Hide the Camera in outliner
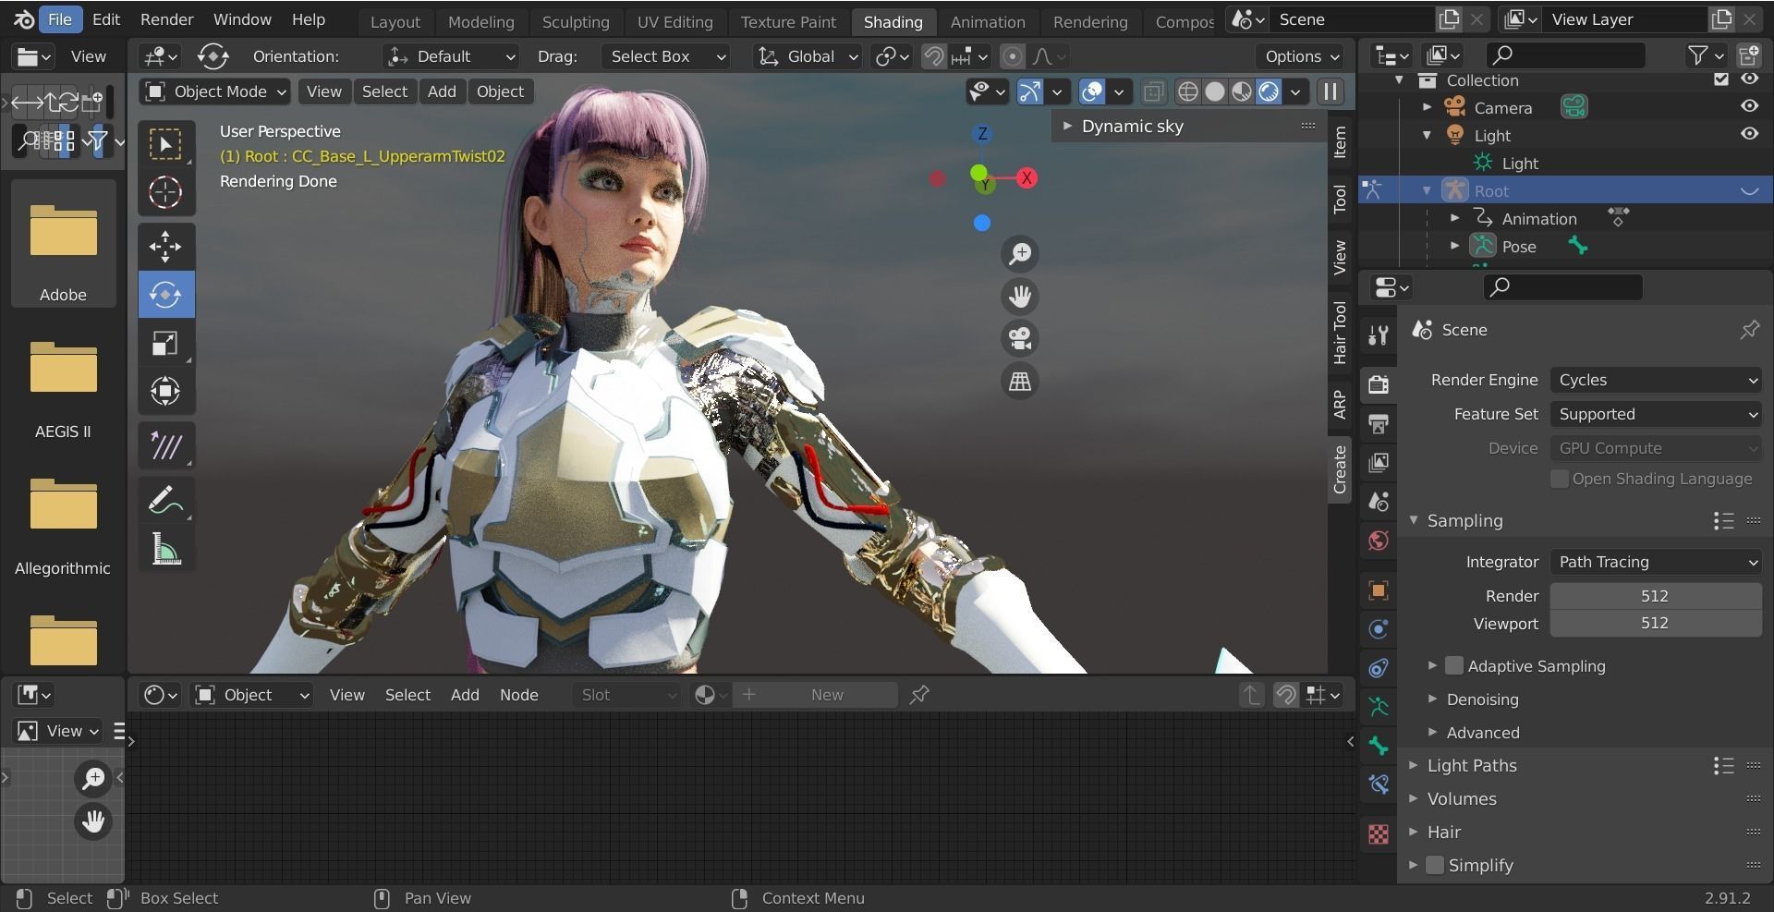Screen dimensions: 1774x912 pyautogui.click(x=1749, y=106)
